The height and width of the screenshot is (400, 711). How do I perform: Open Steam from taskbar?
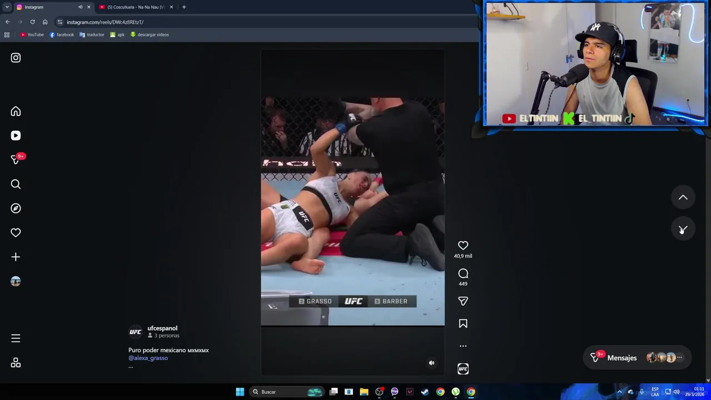[x=425, y=392]
